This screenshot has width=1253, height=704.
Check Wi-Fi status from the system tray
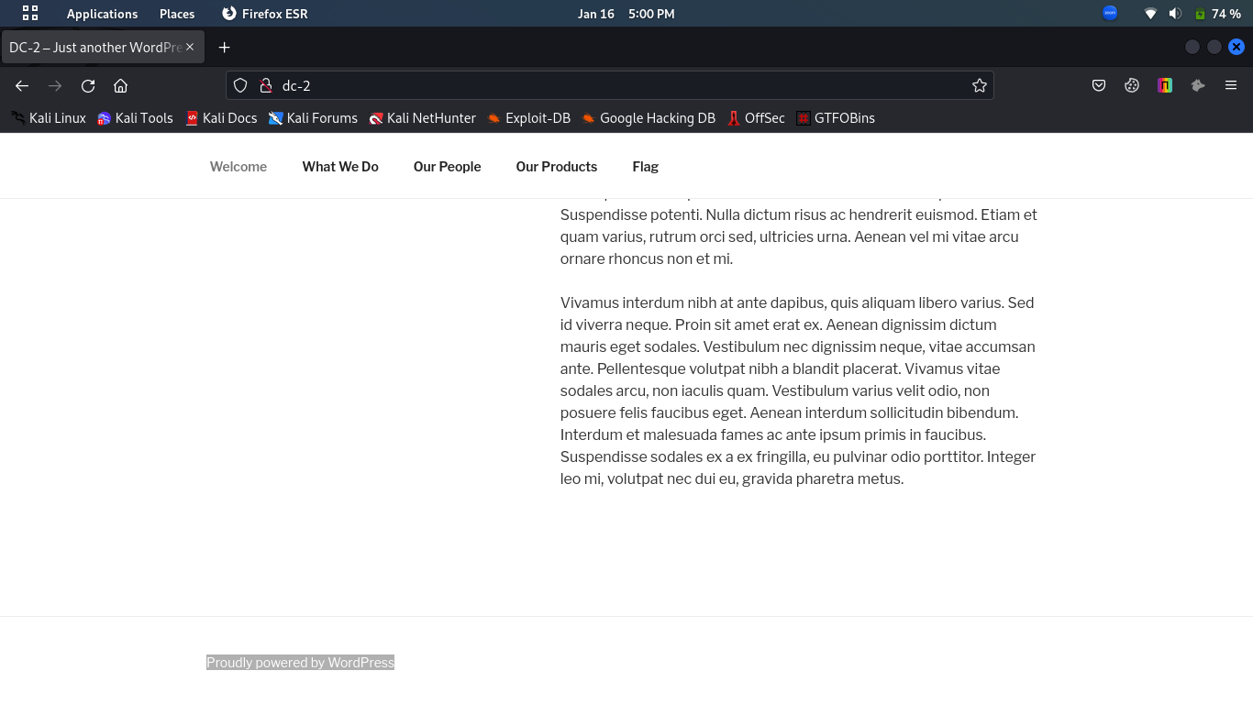(x=1149, y=13)
